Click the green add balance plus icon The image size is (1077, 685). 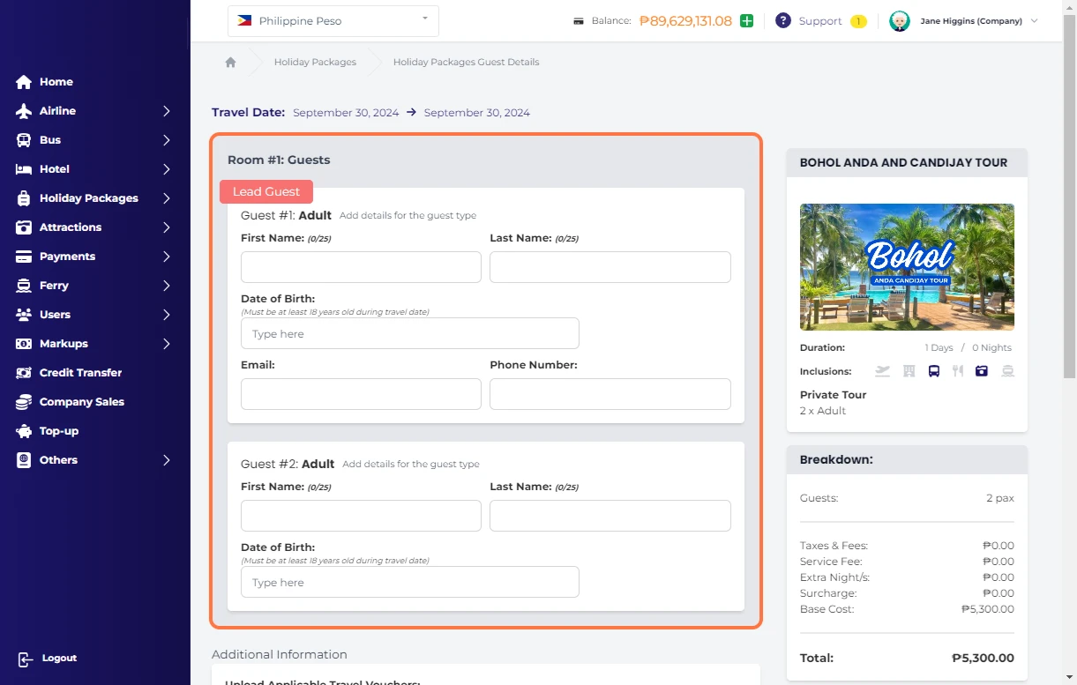click(747, 21)
